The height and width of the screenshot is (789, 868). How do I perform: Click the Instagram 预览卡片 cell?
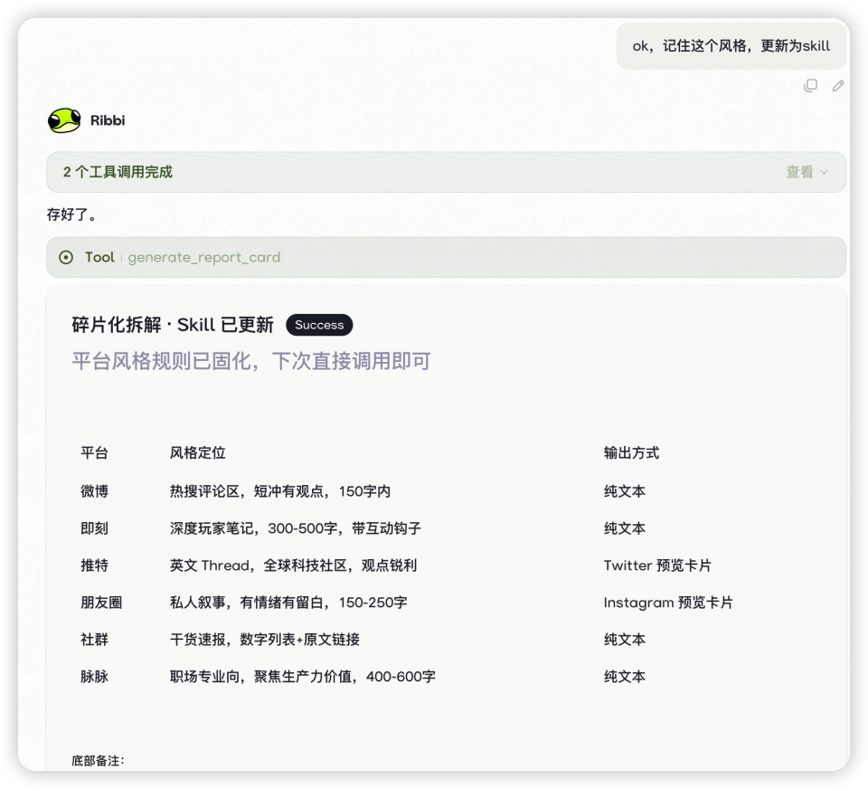[x=668, y=603]
